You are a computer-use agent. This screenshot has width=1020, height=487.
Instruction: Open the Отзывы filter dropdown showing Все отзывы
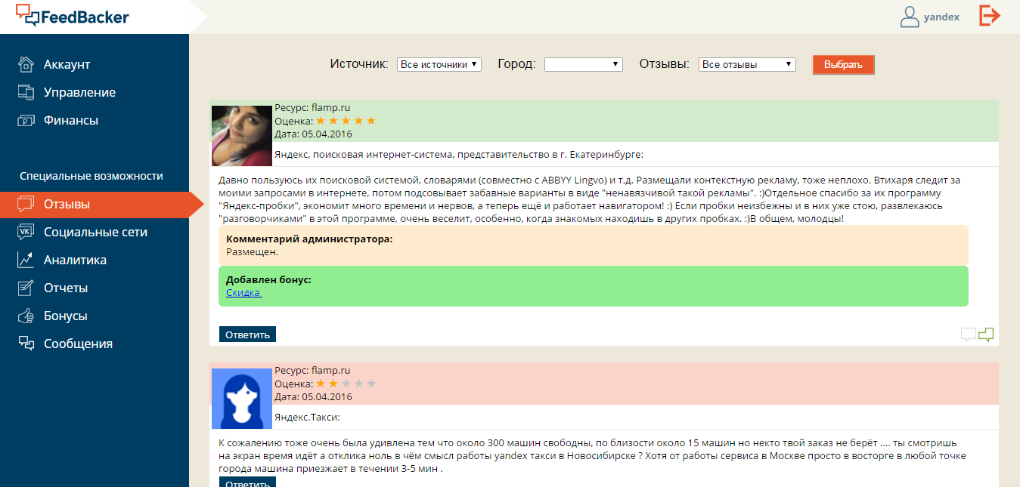coord(746,64)
